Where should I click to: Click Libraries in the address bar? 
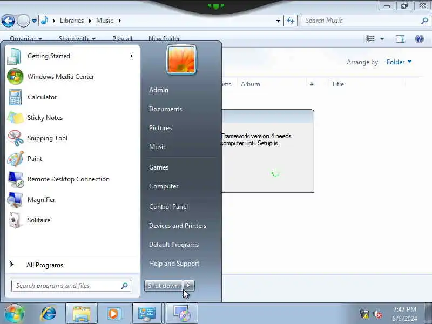click(72, 21)
